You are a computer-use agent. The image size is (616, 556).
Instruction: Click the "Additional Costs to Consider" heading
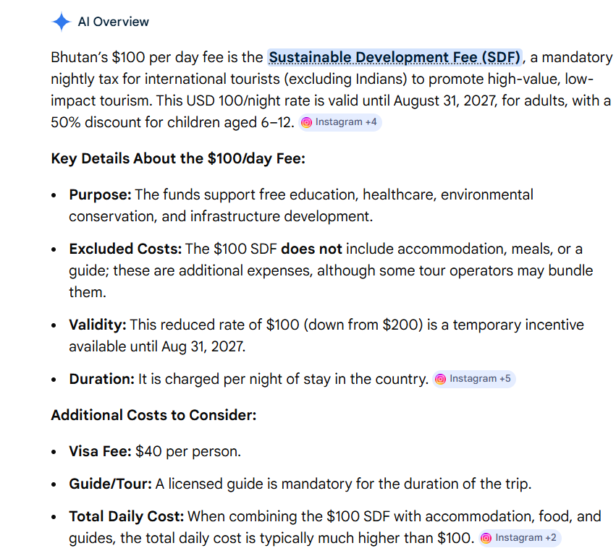click(x=153, y=415)
